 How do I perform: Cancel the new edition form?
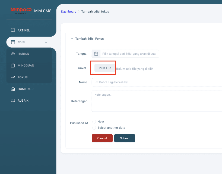click(x=102, y=138)
